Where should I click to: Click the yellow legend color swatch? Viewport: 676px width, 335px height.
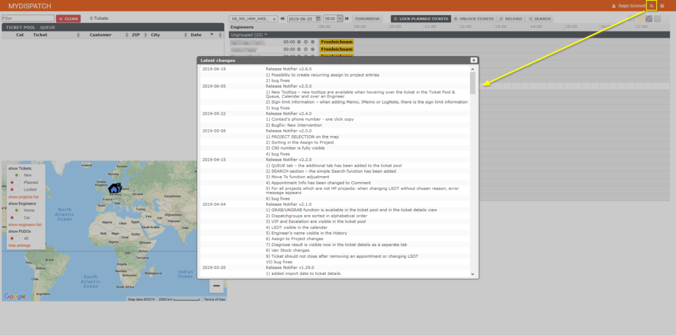pyautogui.click(x=640, y=19)
